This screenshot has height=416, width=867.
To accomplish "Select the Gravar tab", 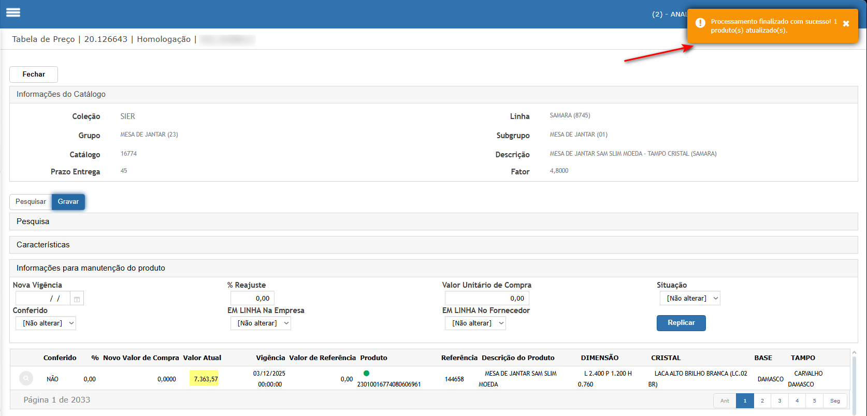I will coord(68,202).
